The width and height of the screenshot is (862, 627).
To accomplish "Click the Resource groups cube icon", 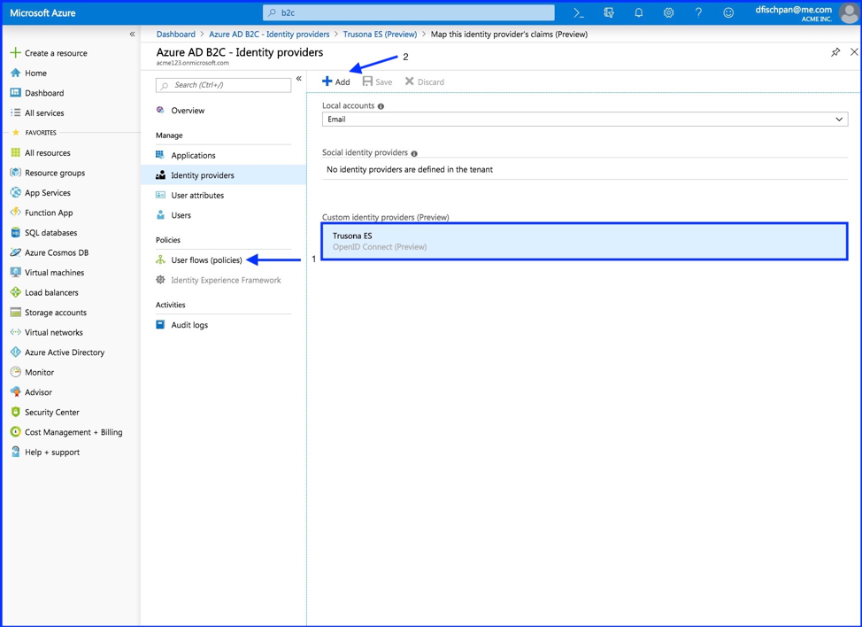I will coord(15,172).
